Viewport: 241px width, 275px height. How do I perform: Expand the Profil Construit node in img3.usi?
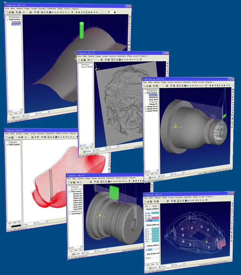point(7,145)
